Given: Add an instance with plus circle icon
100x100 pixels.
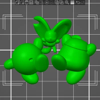Looking at the screenshot, I should click(x=47, y=2).
